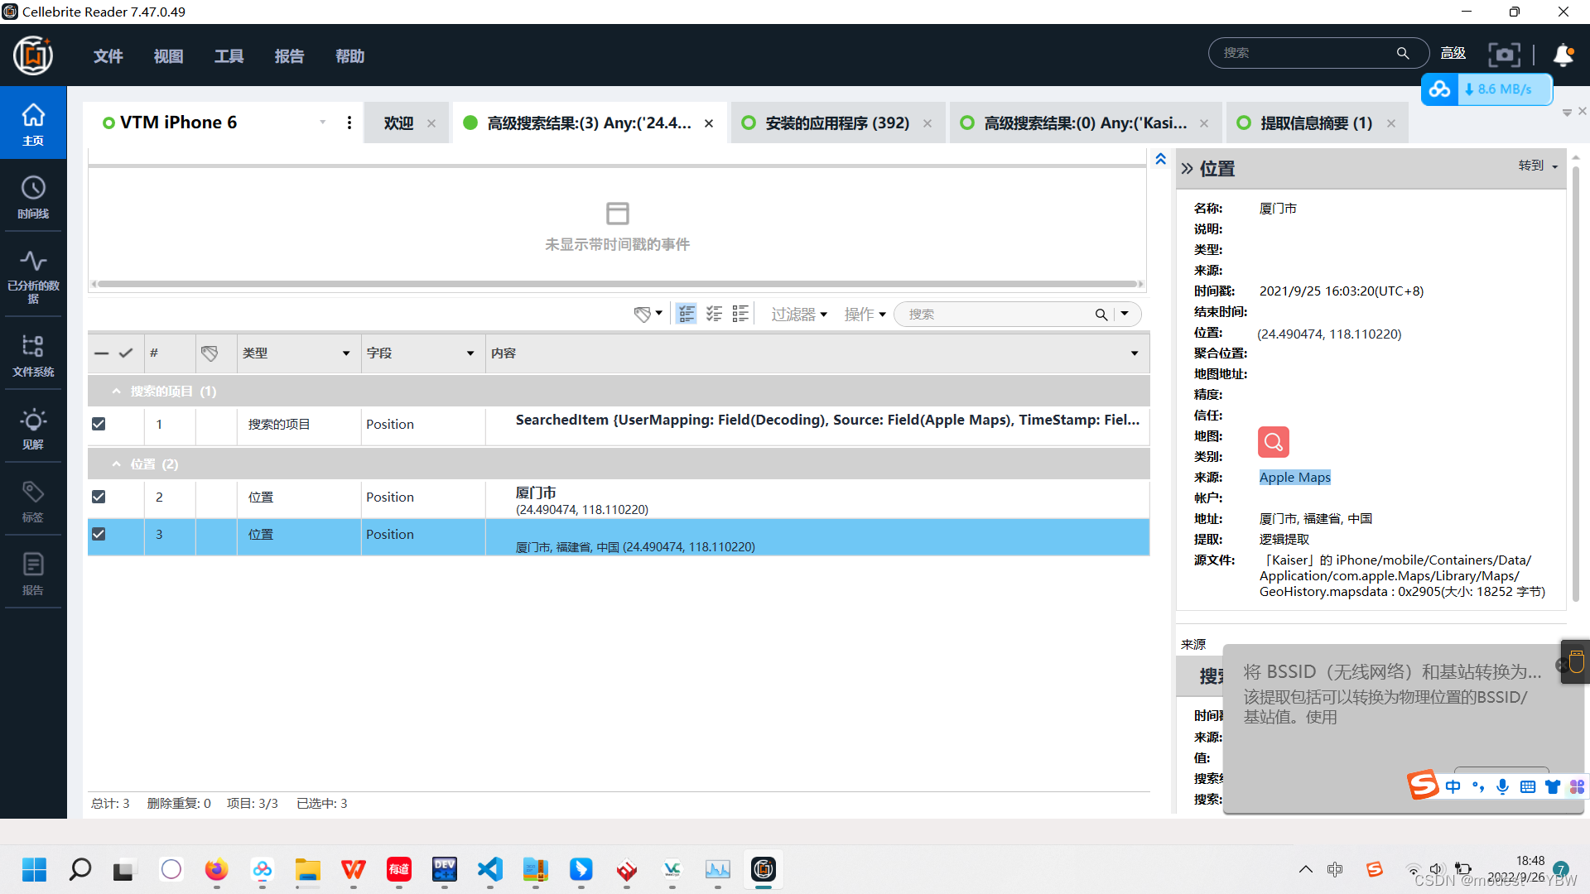1590x894 pixels.
Task: Open the 转到 dropdown in location panel
Action: 1538,166
